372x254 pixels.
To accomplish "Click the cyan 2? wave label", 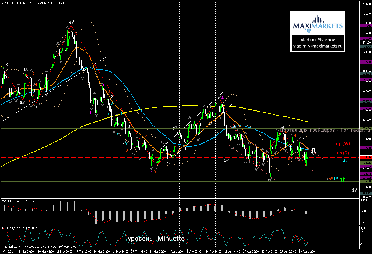I will pyautogui.click(x=345, y=160).
